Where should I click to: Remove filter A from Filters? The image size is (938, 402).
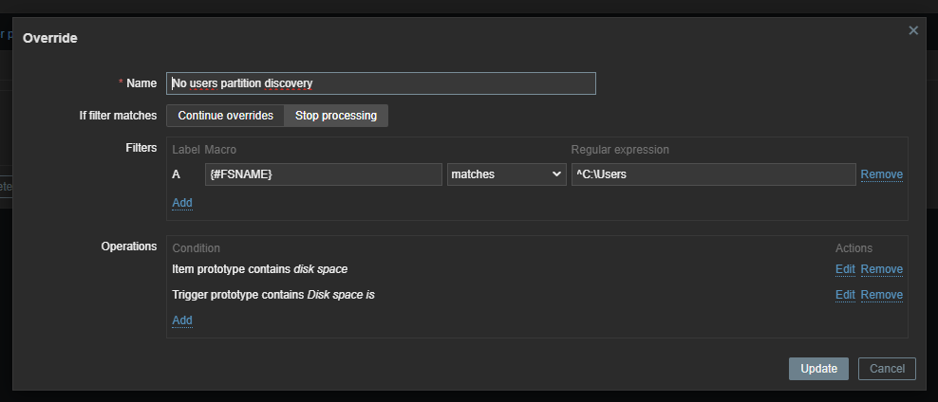pos(881,174)
